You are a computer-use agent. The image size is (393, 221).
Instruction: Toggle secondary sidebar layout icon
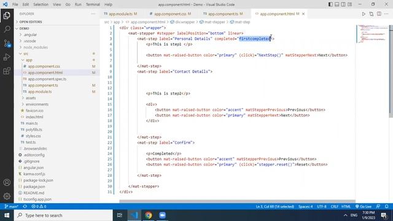click(343, 4)
